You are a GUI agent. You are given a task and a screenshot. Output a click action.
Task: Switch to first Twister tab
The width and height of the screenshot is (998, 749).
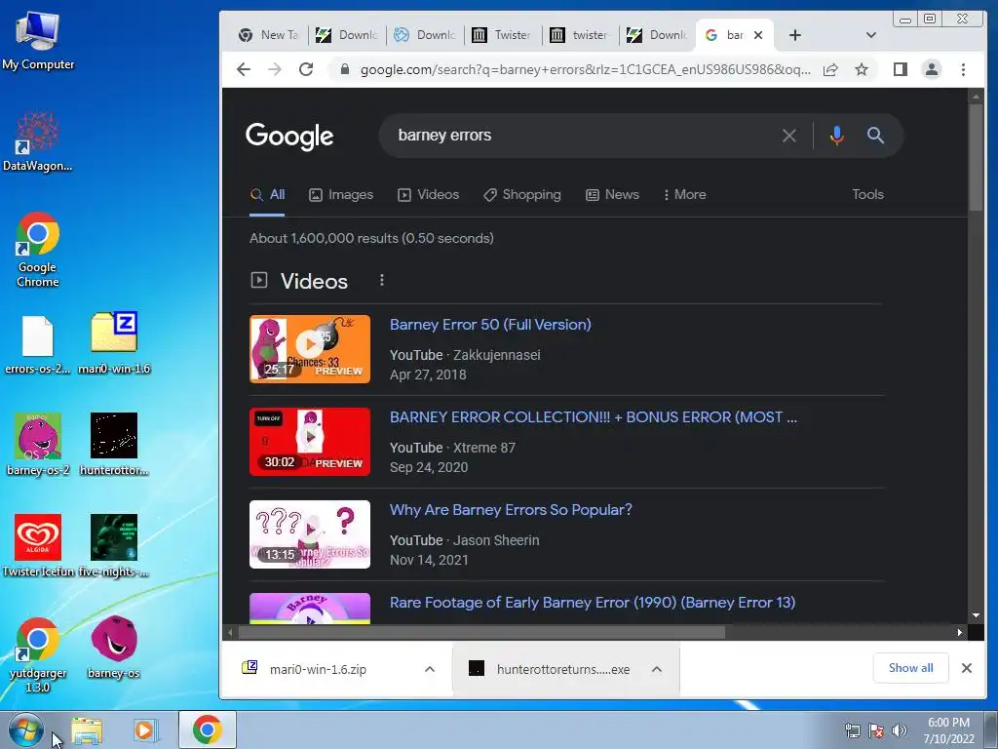[x=503, y=35]
